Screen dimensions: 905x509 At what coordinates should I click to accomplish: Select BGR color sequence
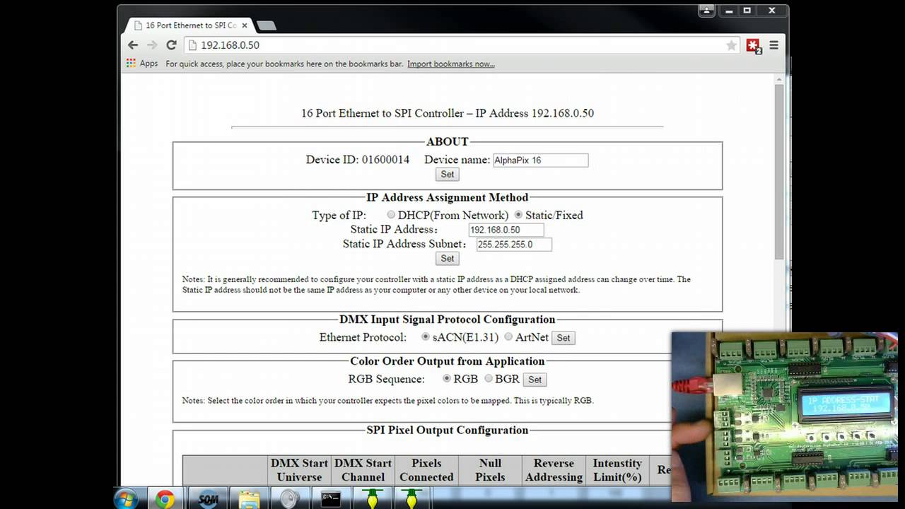[x=489, y=379]
